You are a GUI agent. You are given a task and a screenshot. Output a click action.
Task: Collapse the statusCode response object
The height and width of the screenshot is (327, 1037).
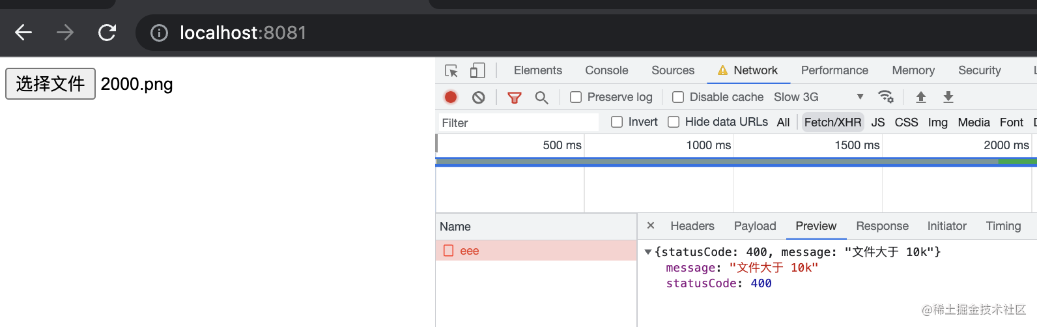pyautogui.click(x=648, y=252)
